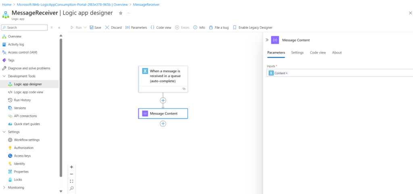This screenshot has width=413, height=194.
Task: Zoom out on the designer canvas
Action: coord(71,174)
